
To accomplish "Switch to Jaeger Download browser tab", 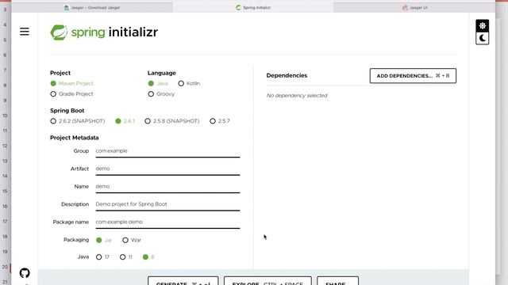I will pos(92,7).
